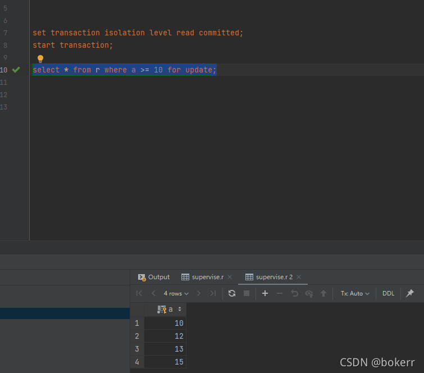Select row number 1 header
The width and height of the screenshot is (424, 373).
click(x=137, y=323)
